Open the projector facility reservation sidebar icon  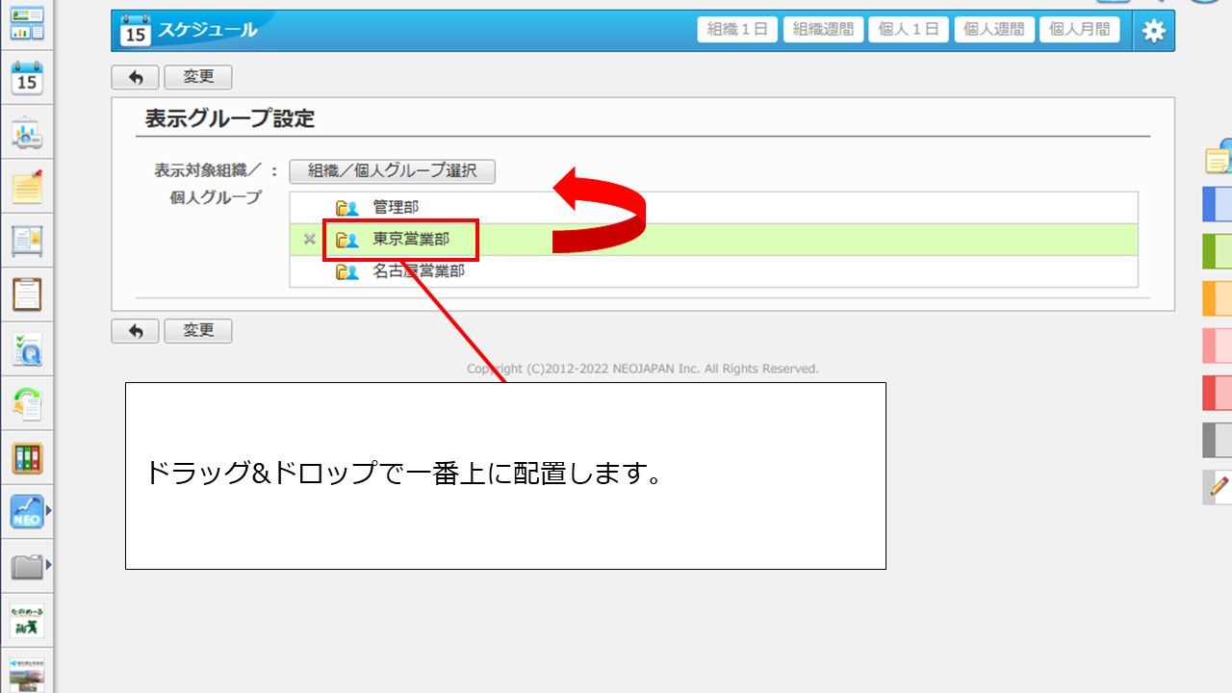pyautogui.click(x=27, y=134)
